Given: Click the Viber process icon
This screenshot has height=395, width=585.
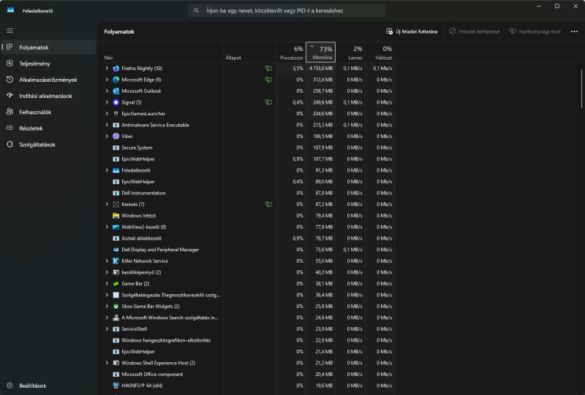Looking at the screenshot, I should click(116, 136).
